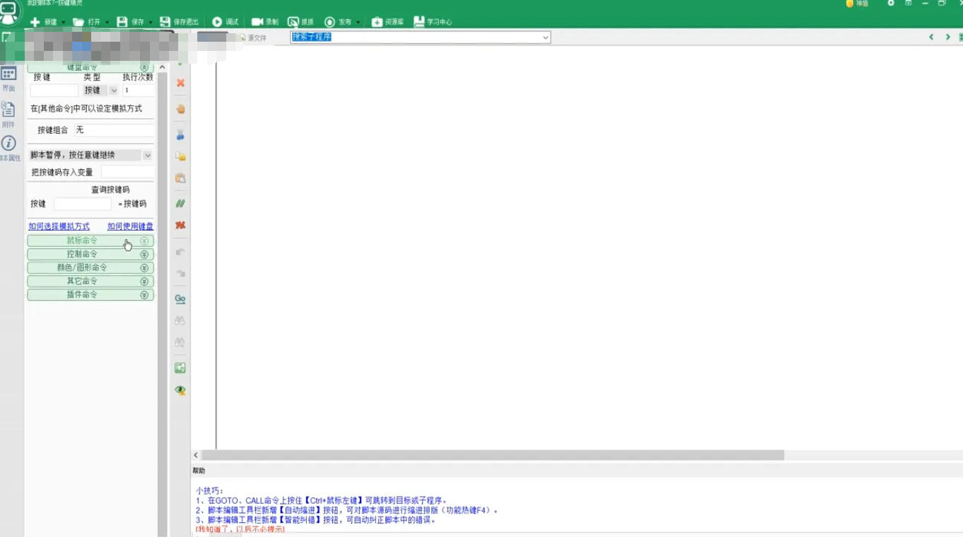
Task: Open the 类型 key type dropdown
Action: tap(114, 91)
